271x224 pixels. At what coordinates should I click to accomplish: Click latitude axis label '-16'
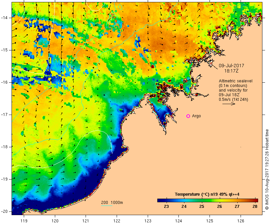point(4,82)
